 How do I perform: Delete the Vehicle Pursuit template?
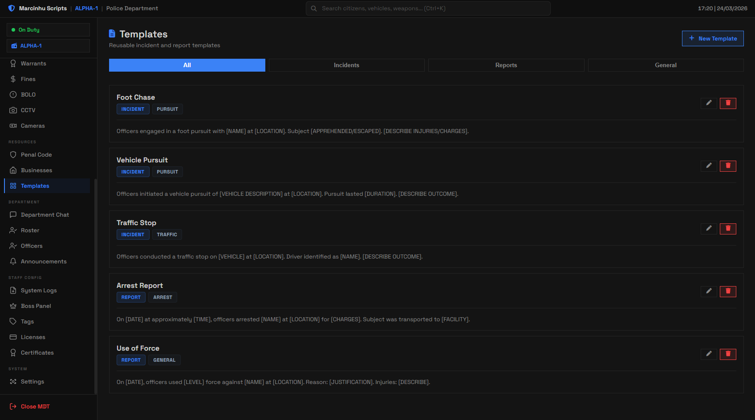pyautogui.click(x=728, y=166)
